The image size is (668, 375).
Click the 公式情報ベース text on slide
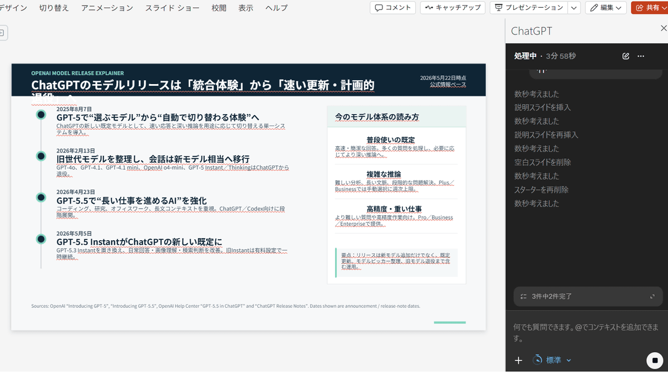pyautogui.click(x=448, y=85)
